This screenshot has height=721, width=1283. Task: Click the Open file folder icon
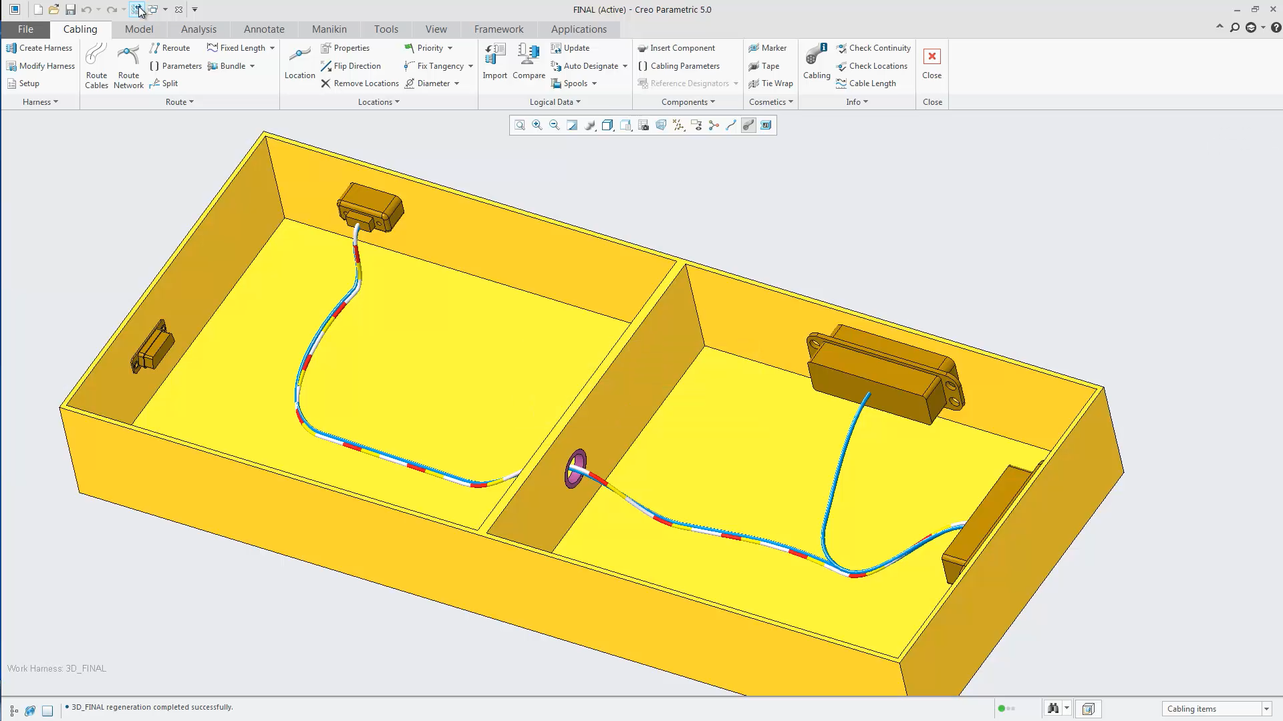(54, 9)
